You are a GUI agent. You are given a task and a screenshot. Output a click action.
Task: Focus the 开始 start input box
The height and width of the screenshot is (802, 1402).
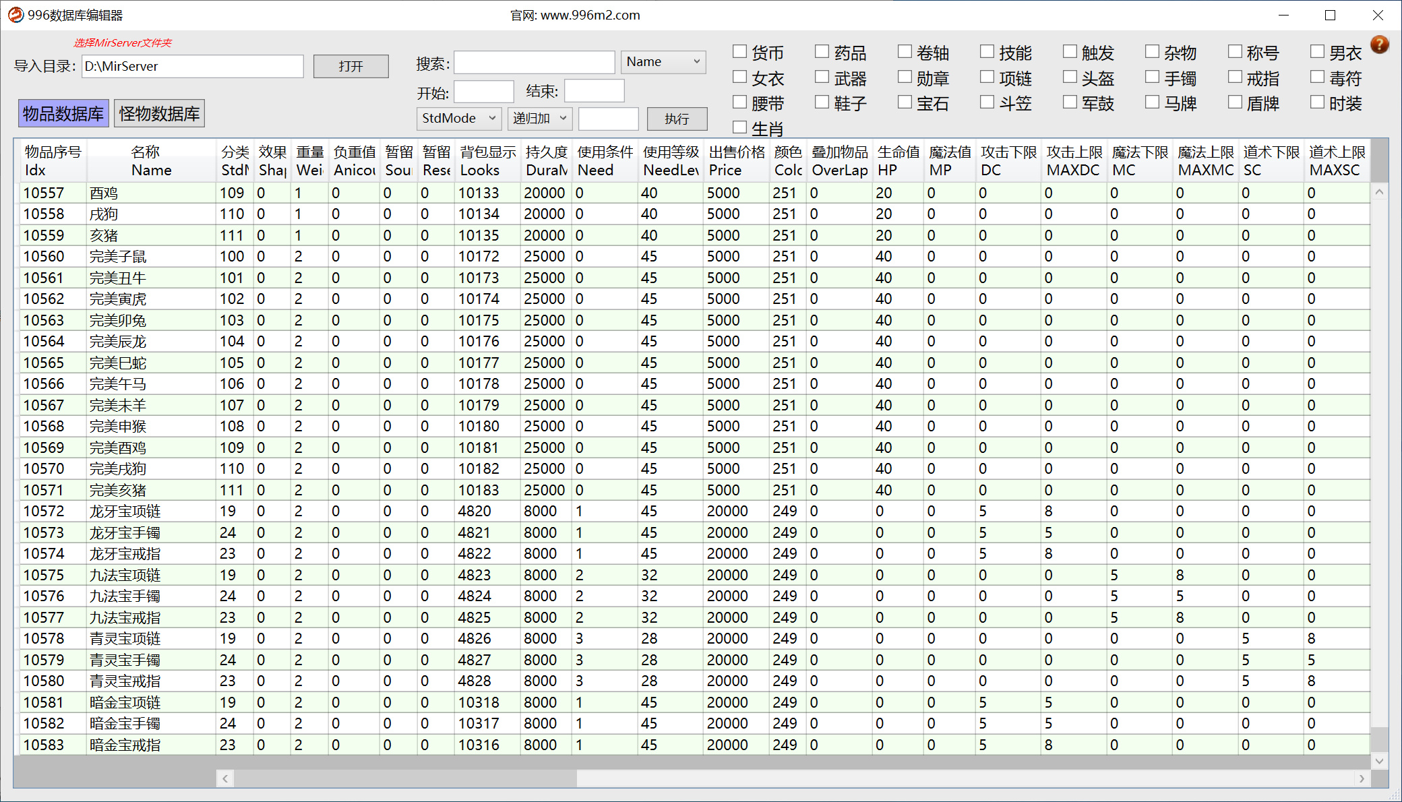(x=484, y=91)
